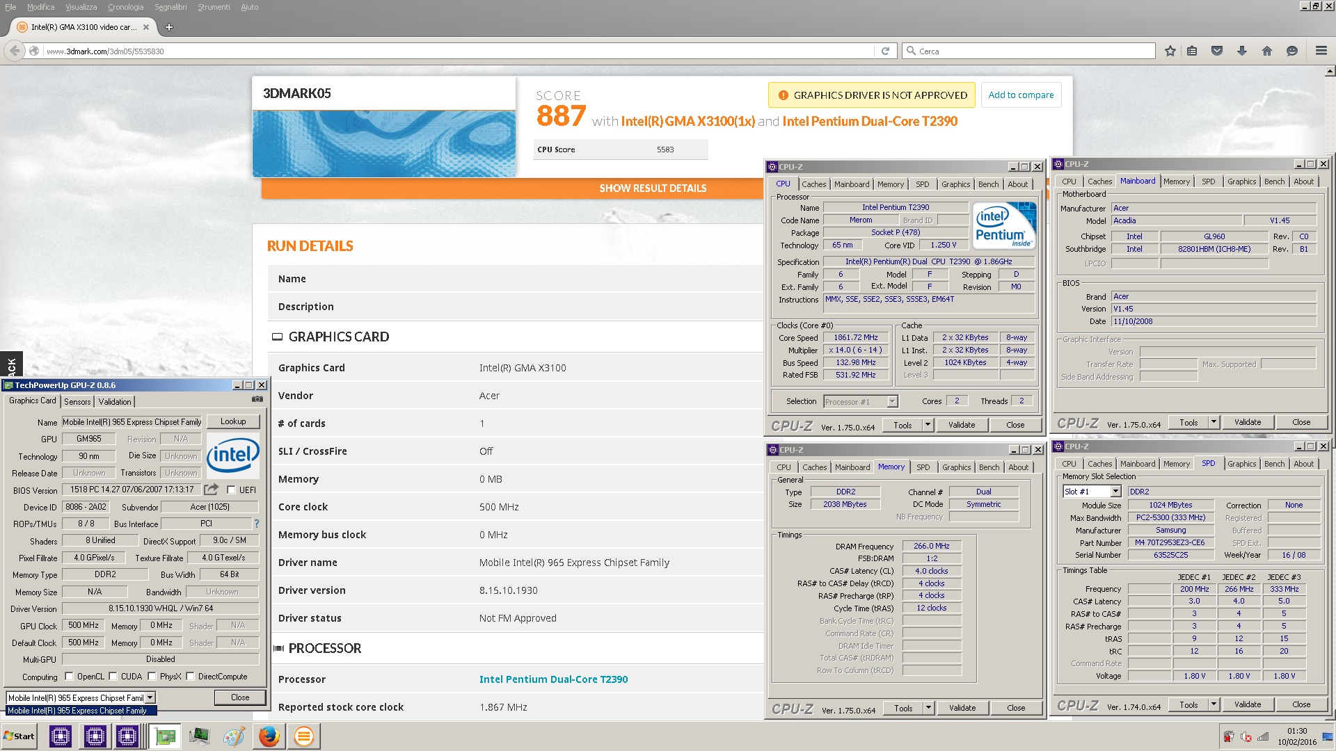Click the Add to compare button

click(1021, 95)
